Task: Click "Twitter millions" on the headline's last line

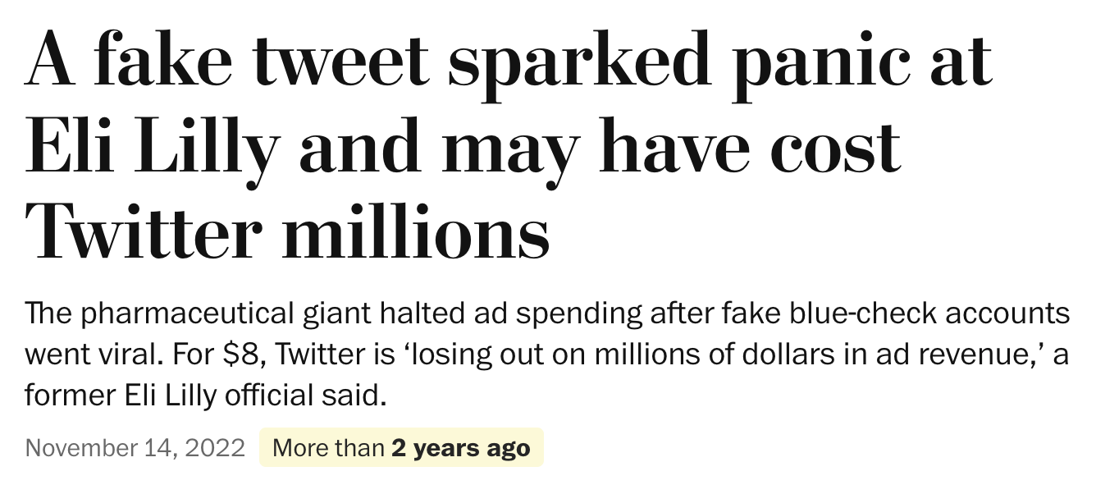Action: [x=287, y=231]
